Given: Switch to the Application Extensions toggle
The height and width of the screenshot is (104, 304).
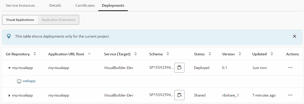Looking at the screenshot, I should pyautogui.click(x=58, y=20).
